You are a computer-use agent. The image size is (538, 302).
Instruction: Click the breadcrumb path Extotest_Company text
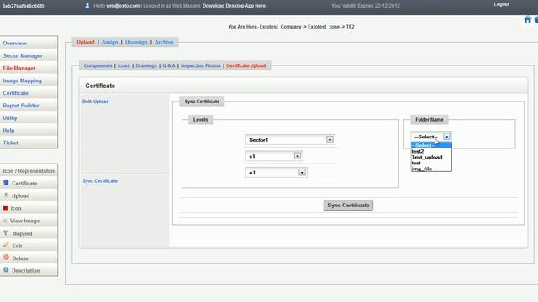click(280, 26)
